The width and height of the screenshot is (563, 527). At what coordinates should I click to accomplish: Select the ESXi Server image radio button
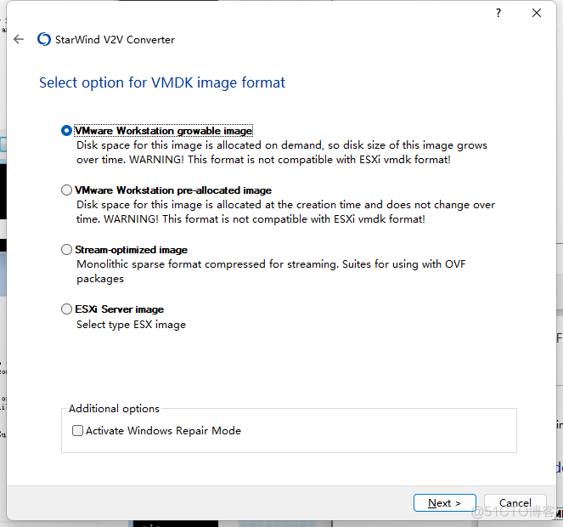(67, 309)
